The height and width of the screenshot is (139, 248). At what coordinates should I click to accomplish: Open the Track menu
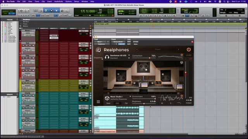pyautogui.click(x=37, y=2)
